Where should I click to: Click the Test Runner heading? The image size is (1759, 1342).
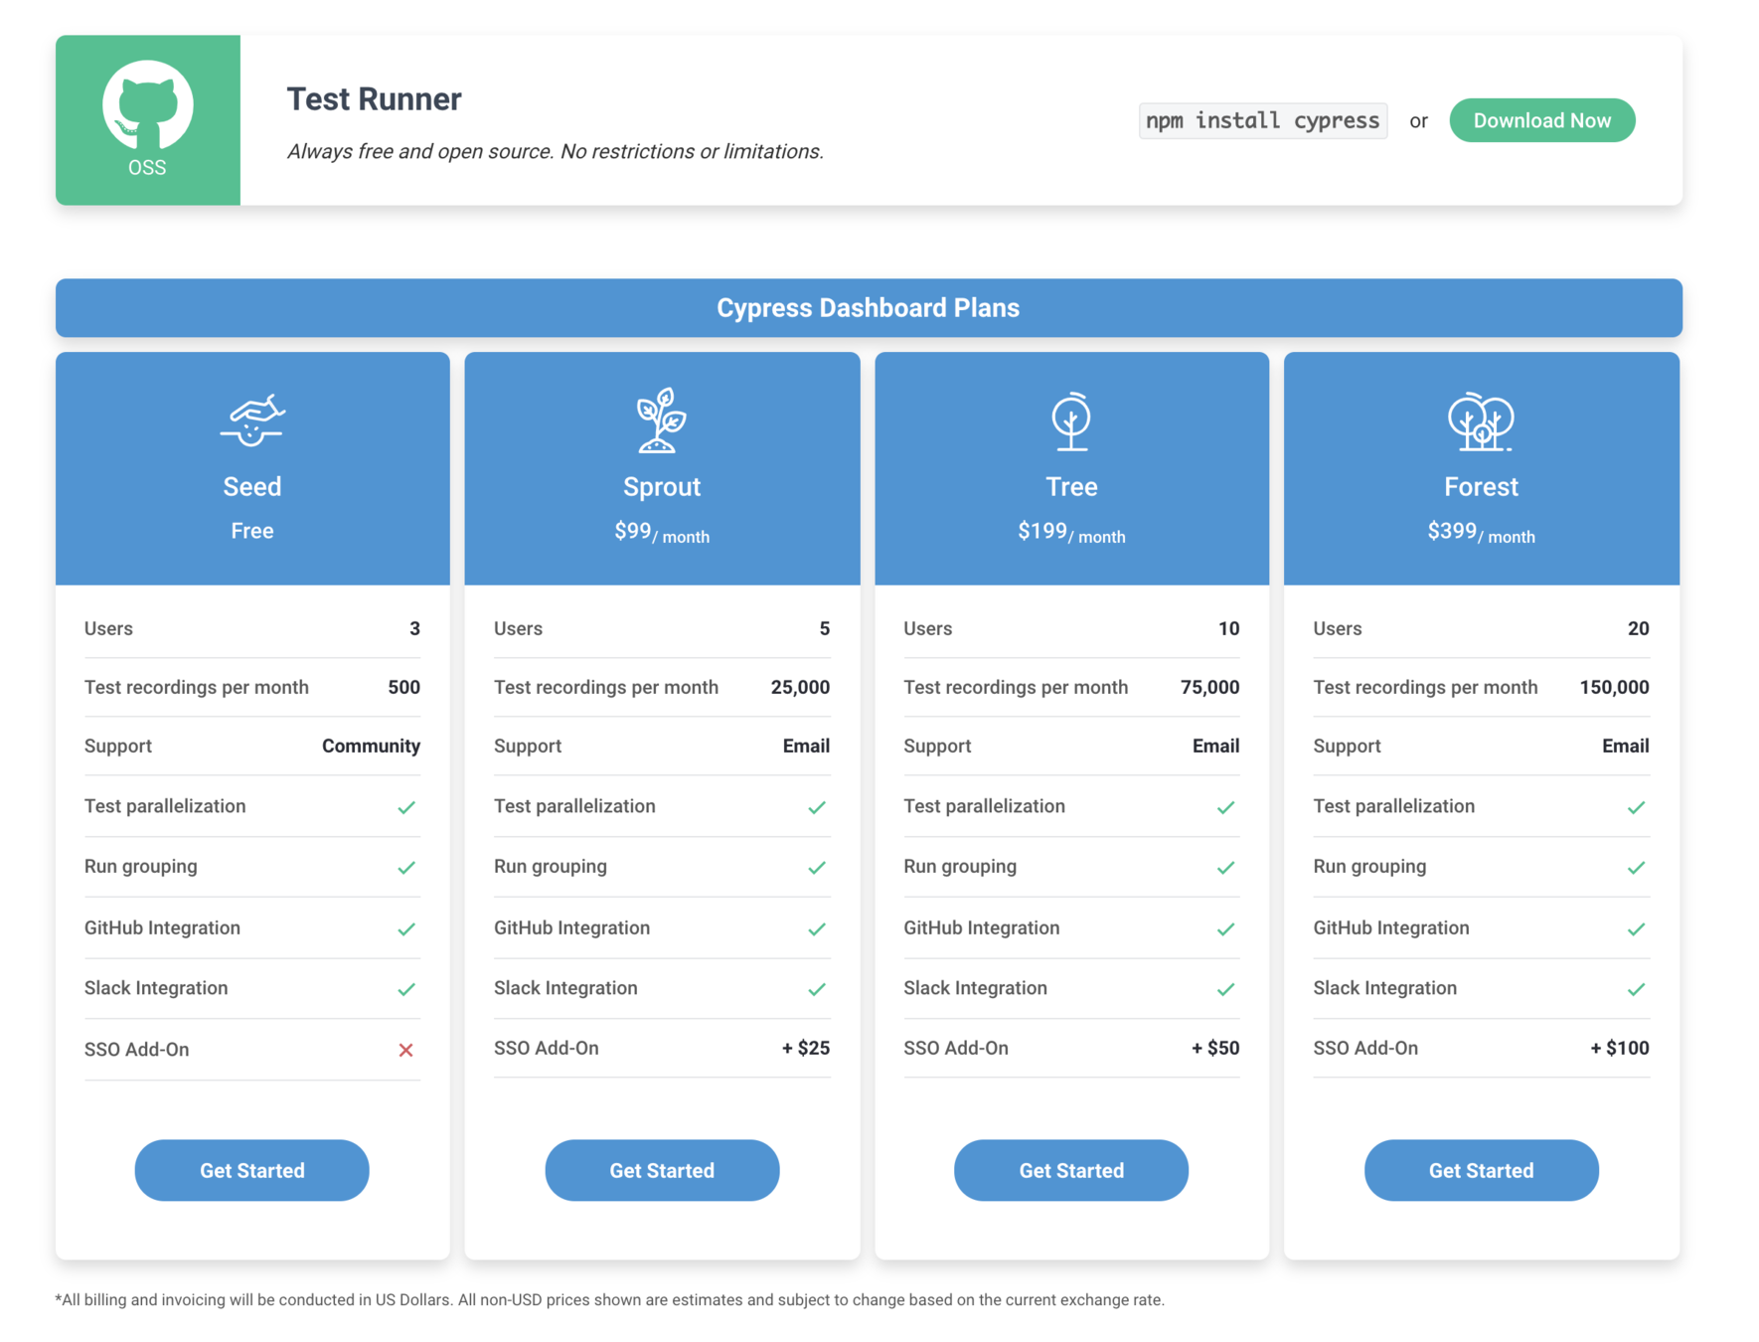pyautogui.click(x=375, y=98)
